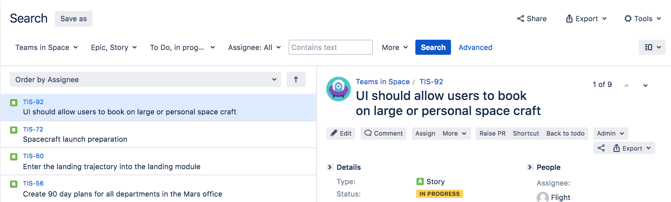Click the Teams in Space project avatar
Image resolution: width=671 pixels, height=202 pixels.
338,89
